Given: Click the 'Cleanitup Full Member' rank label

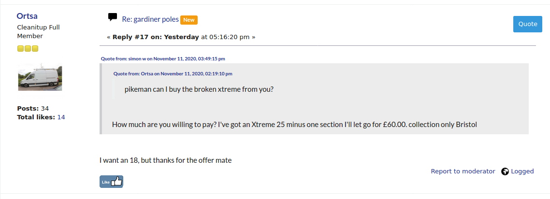Looking at the screenshot, I should pyautogui.click(x=39, y=31).
